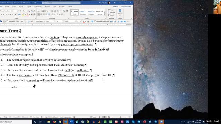Viewport: 221px width, 124px height.
Task: Open line spacing options
Action: click(53, 14)
